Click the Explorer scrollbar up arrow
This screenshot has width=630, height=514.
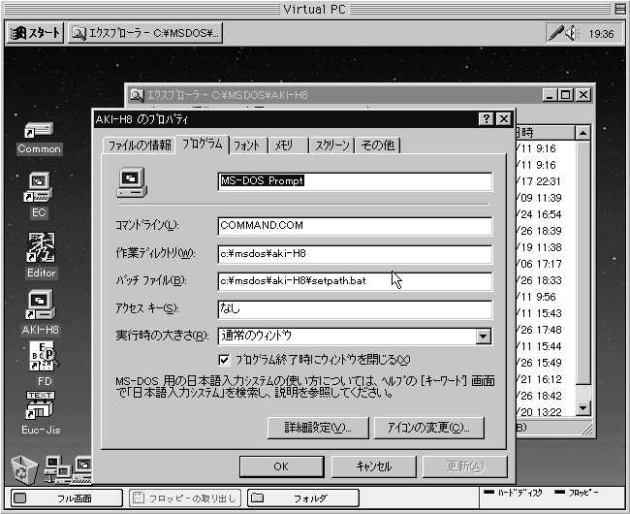[583, 133]
